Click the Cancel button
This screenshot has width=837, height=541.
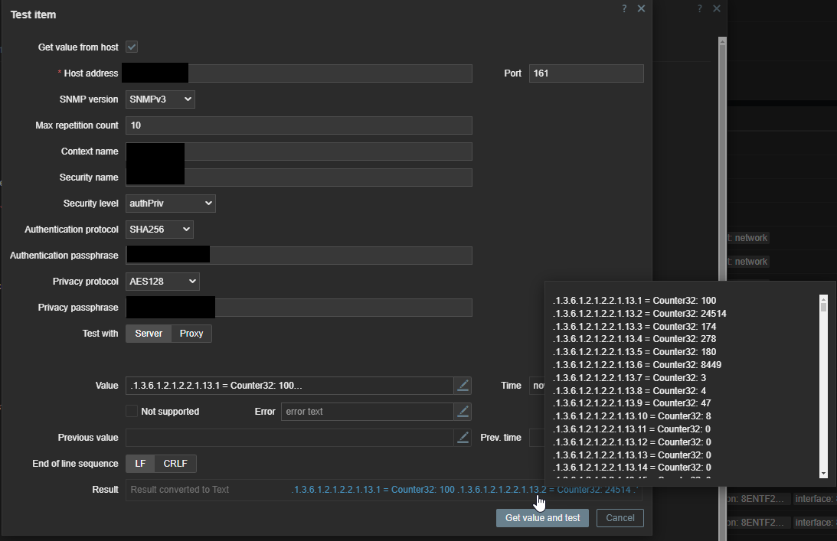[x=620, y=518]
